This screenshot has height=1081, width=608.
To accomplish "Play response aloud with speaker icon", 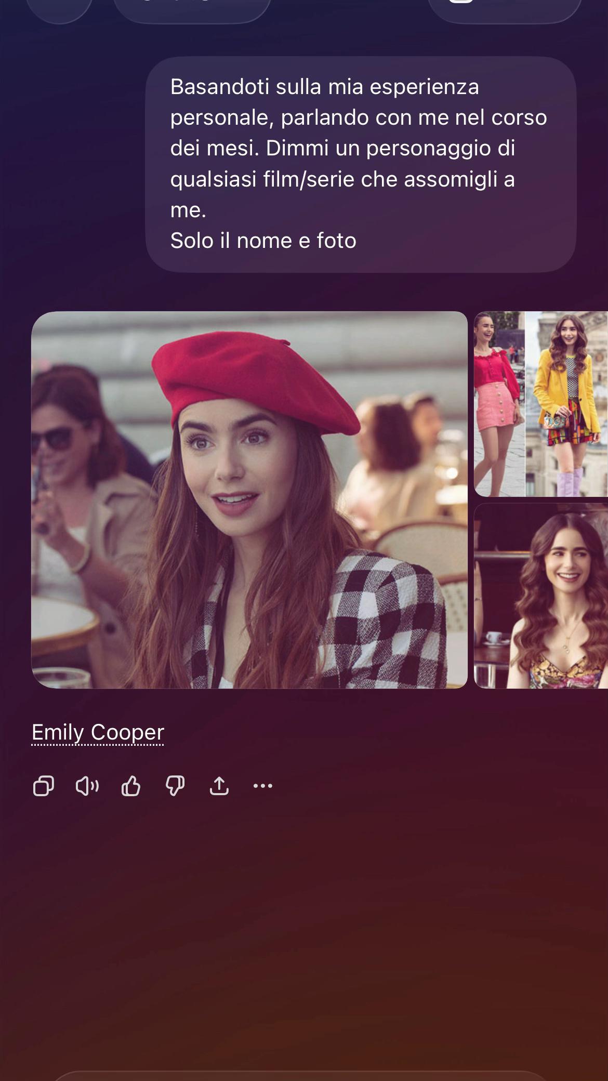I will click(x=87, y=786).
